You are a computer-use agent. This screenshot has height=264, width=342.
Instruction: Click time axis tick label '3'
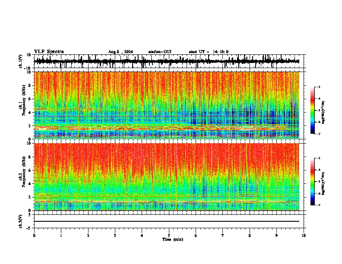point(115,236)
